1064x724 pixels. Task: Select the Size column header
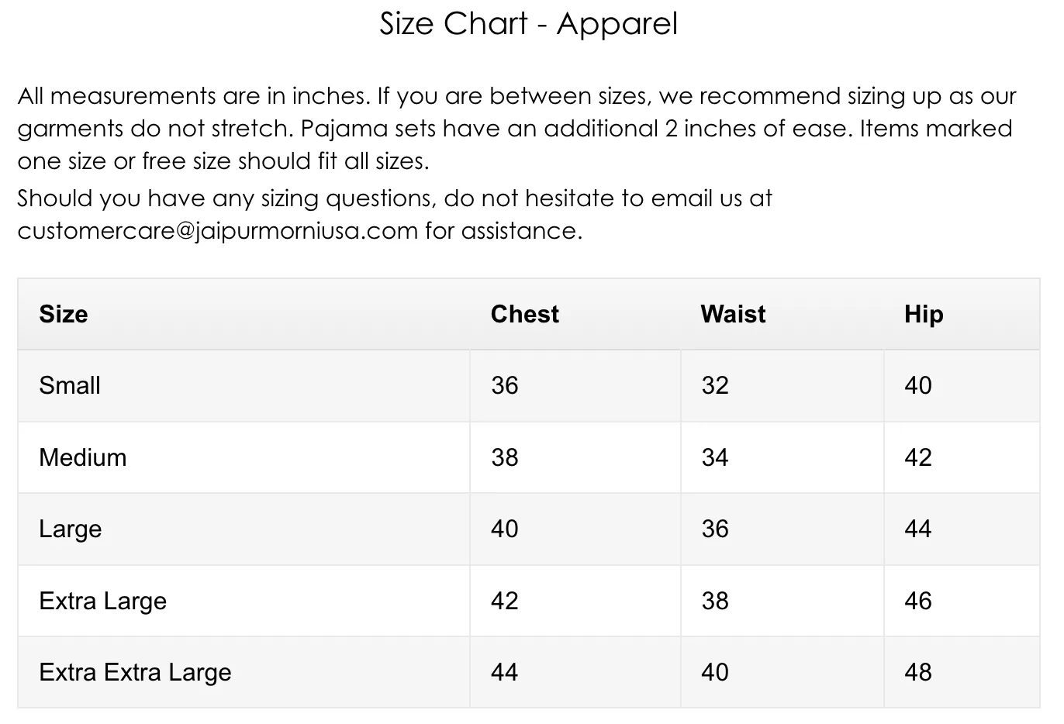64,314
